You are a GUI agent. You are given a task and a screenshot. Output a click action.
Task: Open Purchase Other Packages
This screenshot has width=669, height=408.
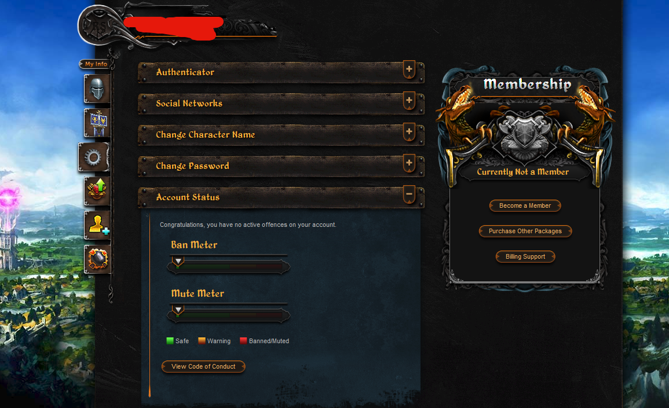coord(525,231)
